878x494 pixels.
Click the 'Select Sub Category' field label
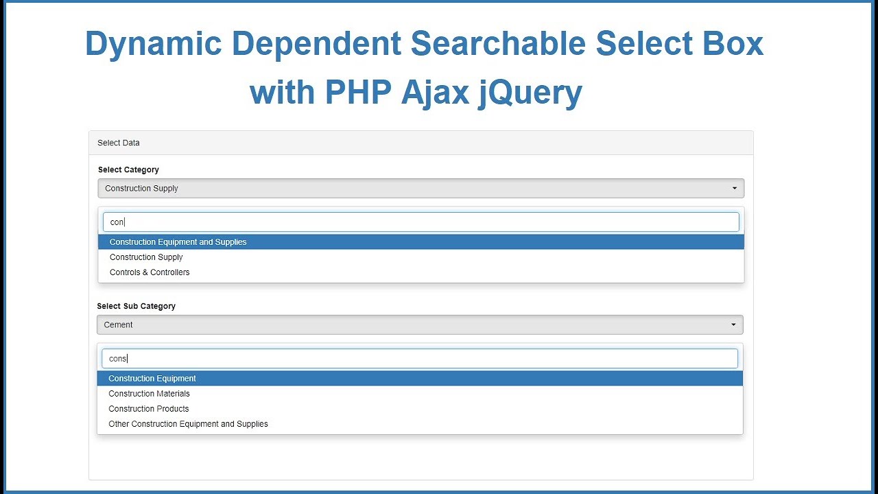136,306
